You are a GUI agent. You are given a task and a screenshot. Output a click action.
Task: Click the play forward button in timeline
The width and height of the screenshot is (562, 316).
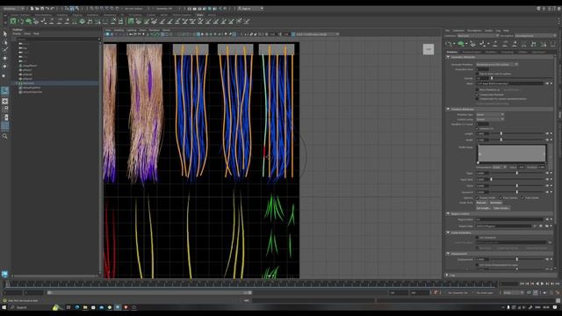[x=542, y=284]
